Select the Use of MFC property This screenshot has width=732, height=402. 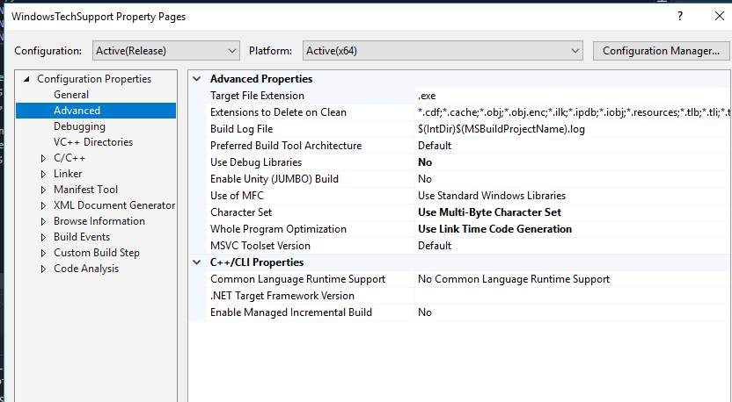point(237,196)
